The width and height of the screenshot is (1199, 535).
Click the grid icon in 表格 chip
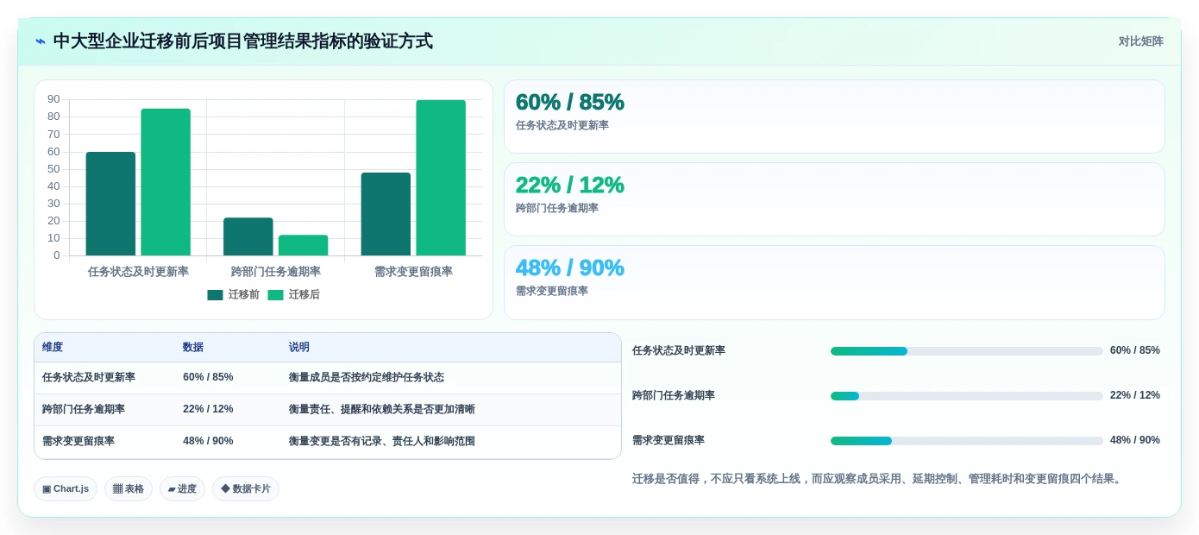pos(117,489)
